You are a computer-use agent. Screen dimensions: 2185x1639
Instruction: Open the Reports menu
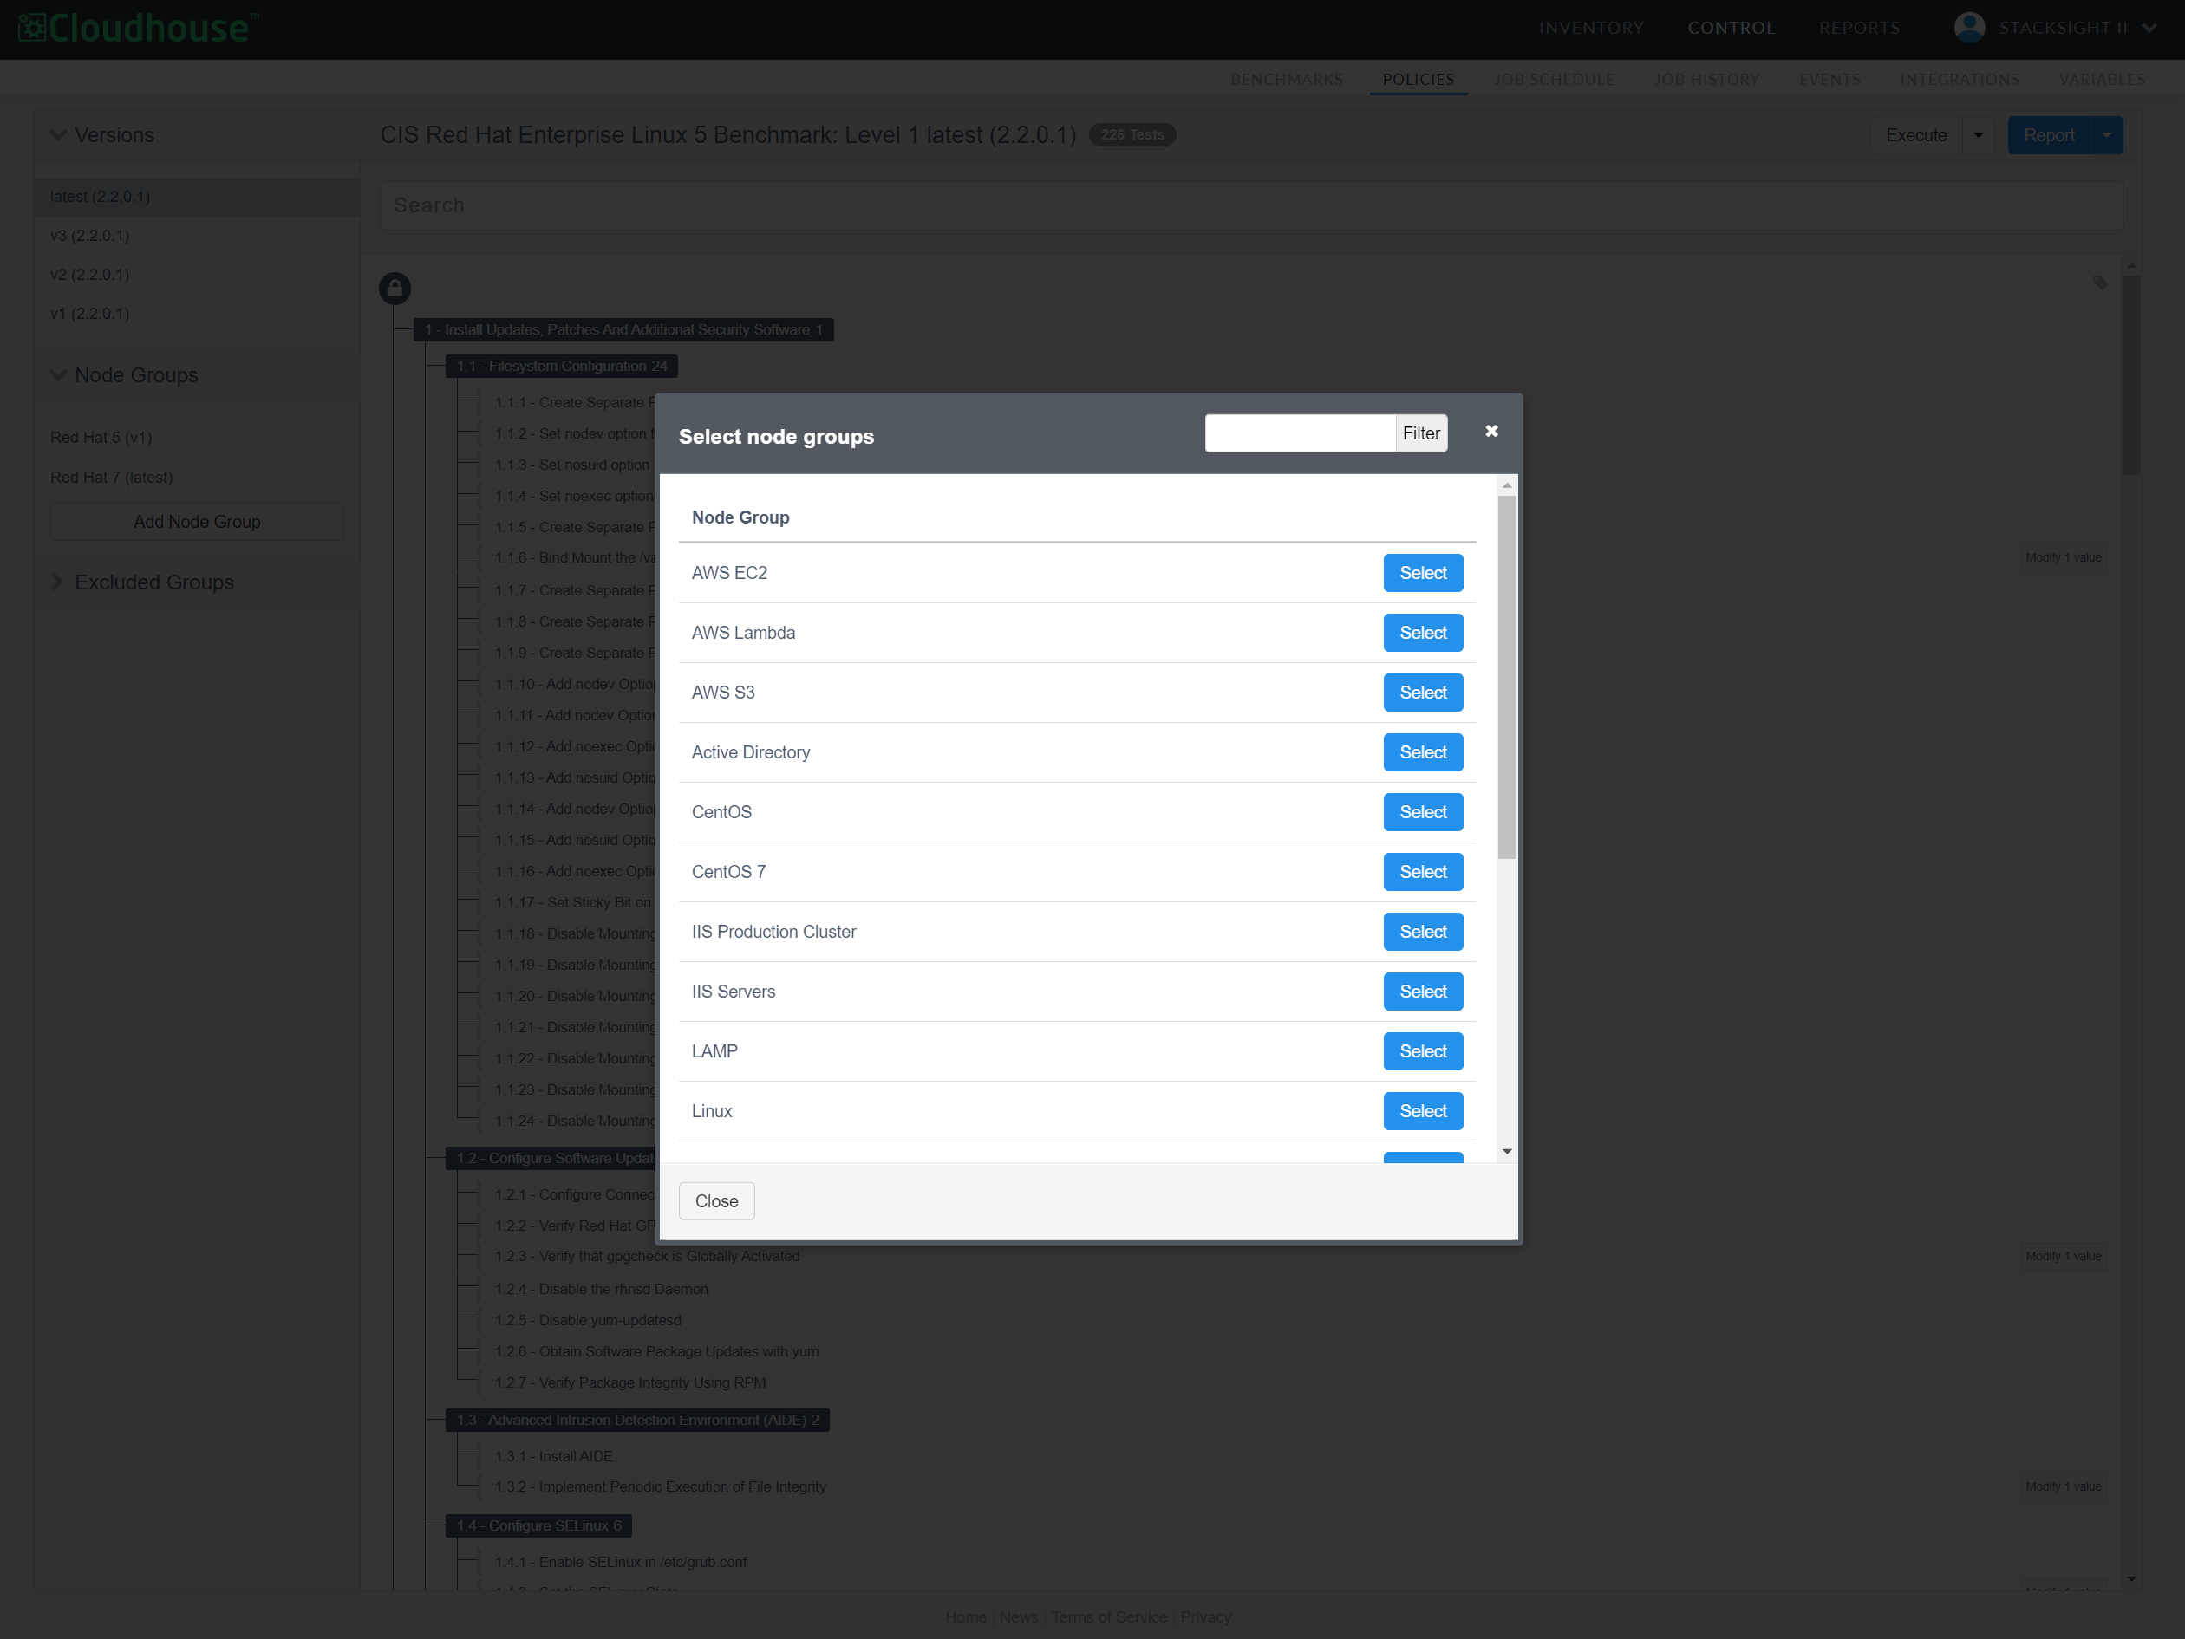pos(1860,28)
